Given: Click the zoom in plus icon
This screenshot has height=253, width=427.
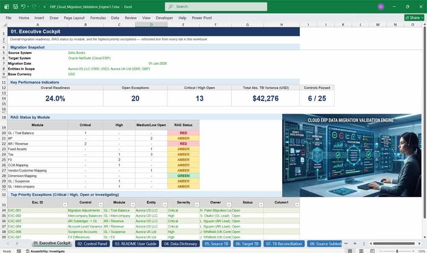Looking at the screenshot, I should pyautogui.click(x=414, y=251).
